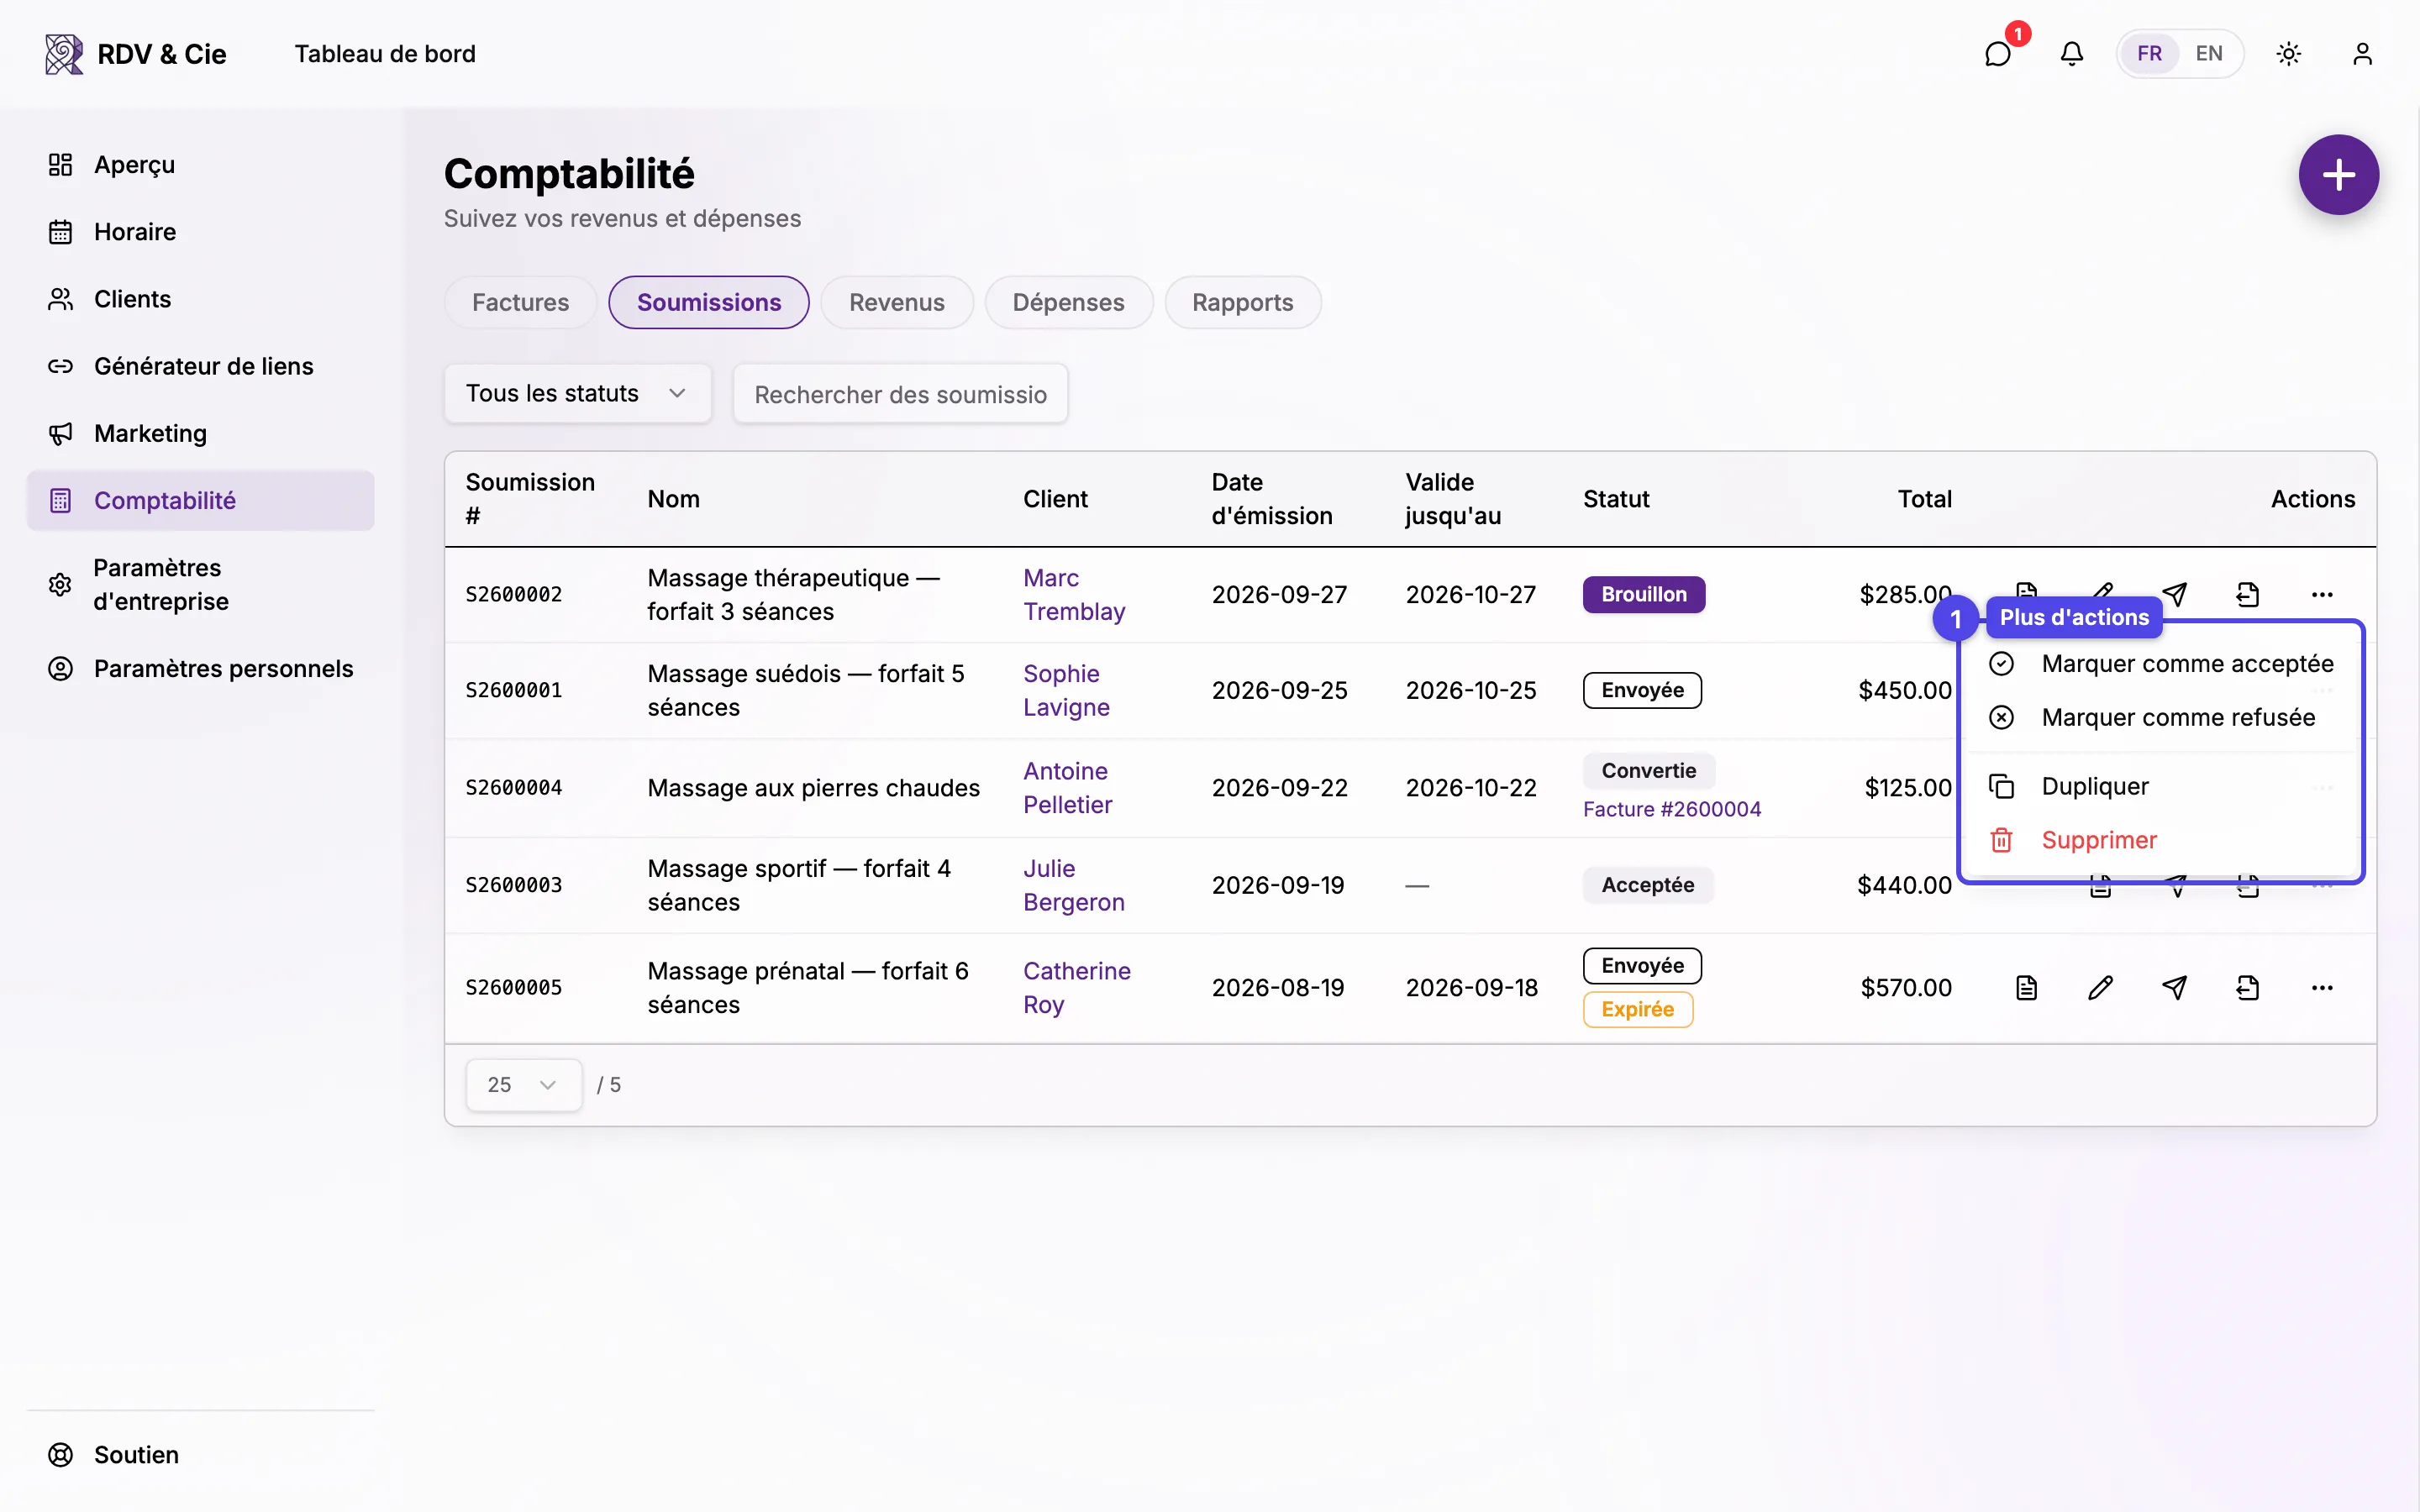2420x1512 pixels.
Task: Toggle the light/dark theme sun icon
Action: pyautogui.click(x=2289, y=54)
